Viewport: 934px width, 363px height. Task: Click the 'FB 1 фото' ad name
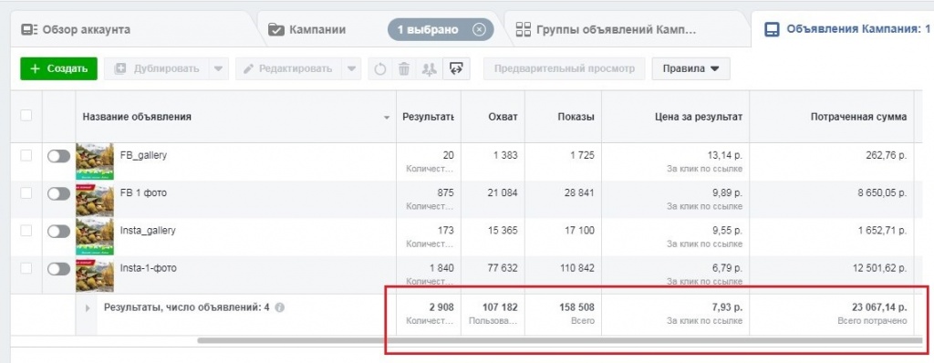pyautogui.click(x=143, y=192)
